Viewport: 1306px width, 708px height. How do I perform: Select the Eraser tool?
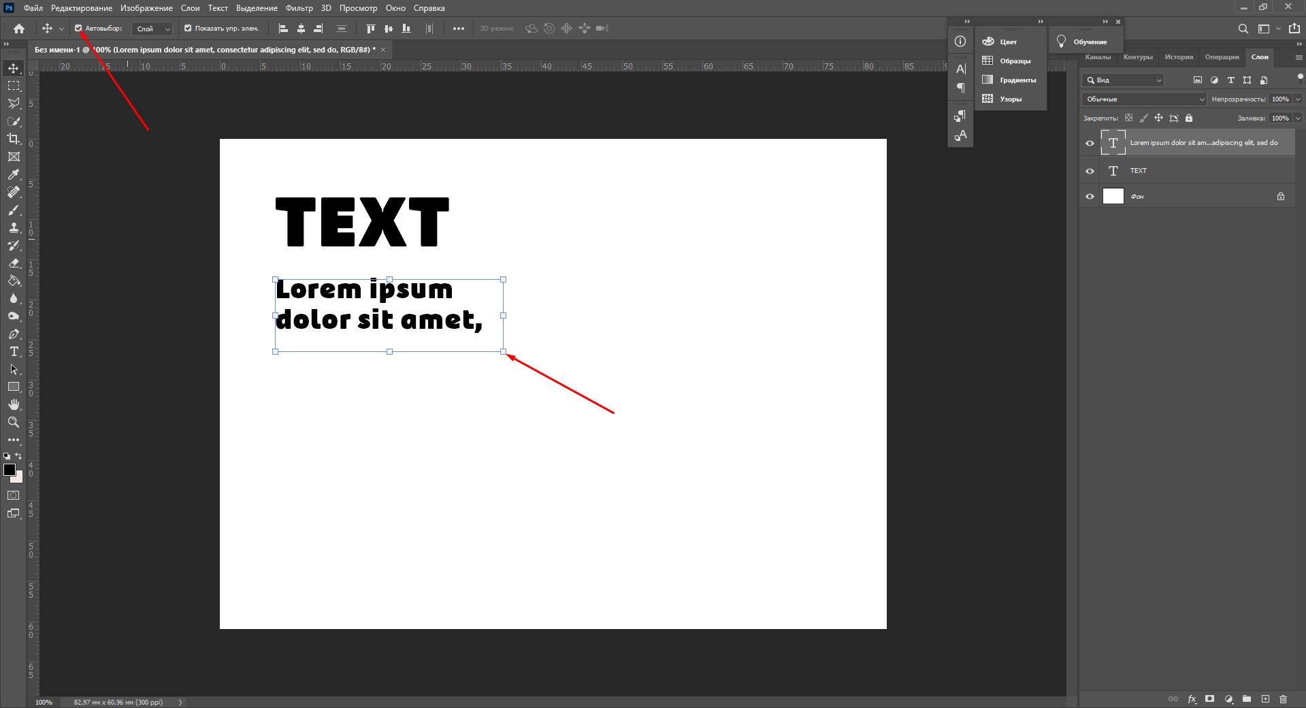coord(14,263)
